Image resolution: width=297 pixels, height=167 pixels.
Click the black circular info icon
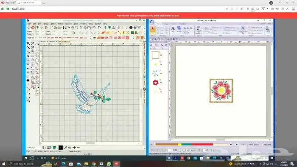(131, 28)
